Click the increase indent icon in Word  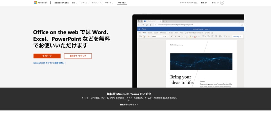[x=216, y=36]
